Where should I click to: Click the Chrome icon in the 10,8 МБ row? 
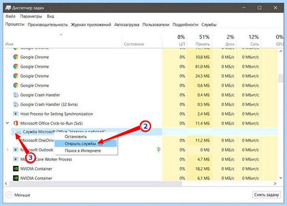[x=16, y=57]
